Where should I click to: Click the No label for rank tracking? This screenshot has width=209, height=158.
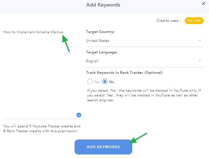112,82
